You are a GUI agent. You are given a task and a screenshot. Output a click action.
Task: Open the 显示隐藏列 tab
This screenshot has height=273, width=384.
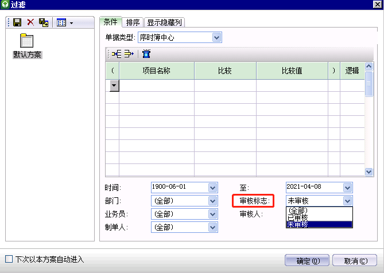164,22
